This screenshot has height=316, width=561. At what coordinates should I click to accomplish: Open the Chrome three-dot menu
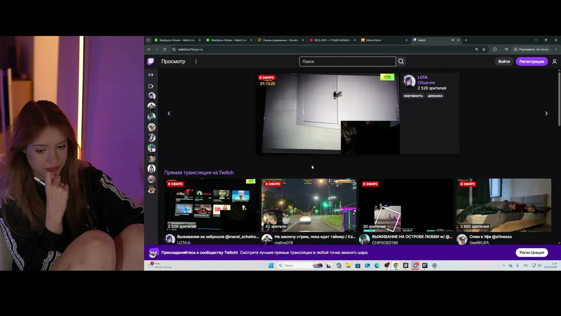pos(556,49)
